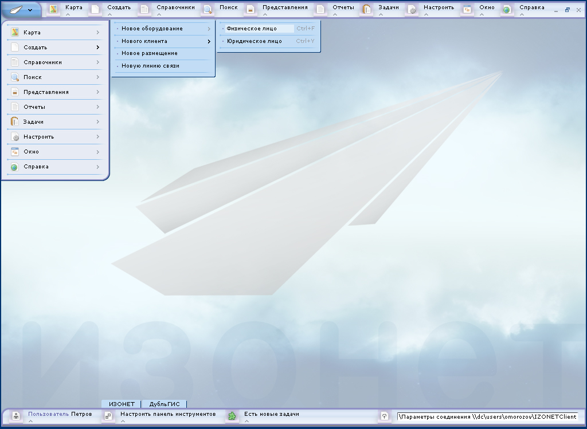Click the Задачи icon in top toolbar
This screenshot has height=429, width=587.
366,9
